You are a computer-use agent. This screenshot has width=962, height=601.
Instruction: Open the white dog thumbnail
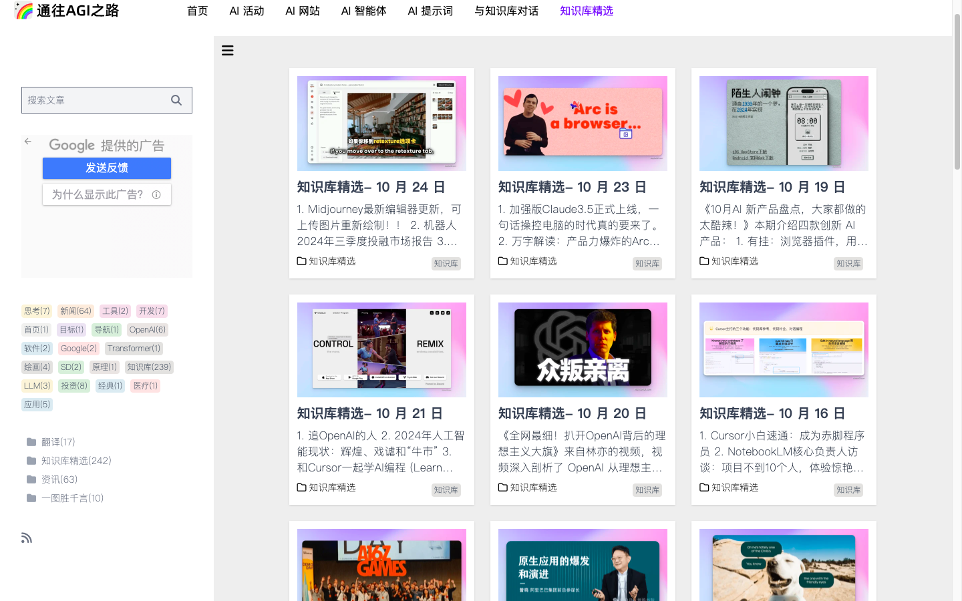tap(784, 565)
